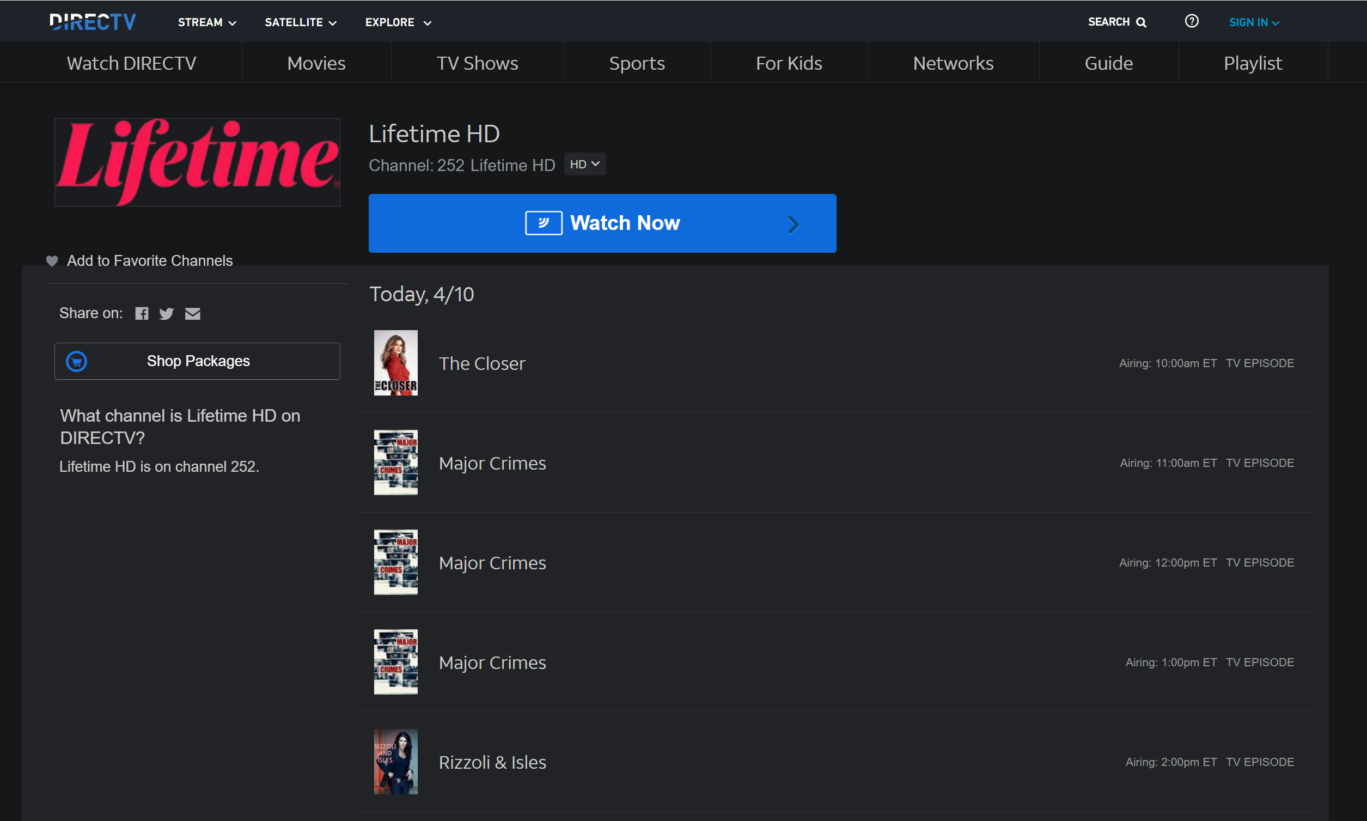This screenshot has width=1367, height=821.
Task: Click the help question mark icon
Action: [1192, 21]
